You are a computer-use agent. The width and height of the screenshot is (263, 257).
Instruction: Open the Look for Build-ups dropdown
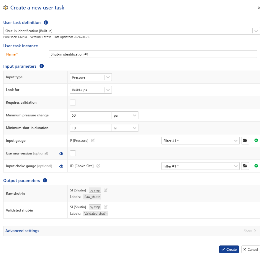[x=91, y=90]
